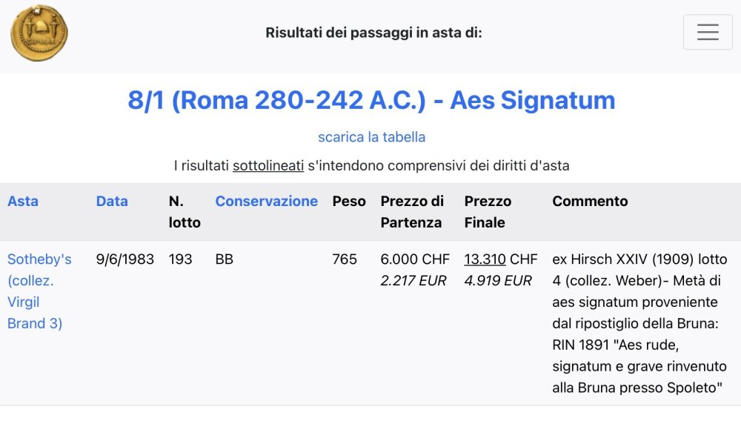Select the Prezzo di Partenza header
Viewport: 741px width, 421px height.
pos(412,211)
